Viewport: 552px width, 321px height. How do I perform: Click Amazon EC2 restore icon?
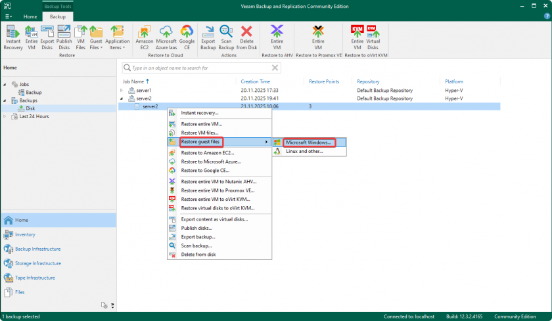point(145,37)
